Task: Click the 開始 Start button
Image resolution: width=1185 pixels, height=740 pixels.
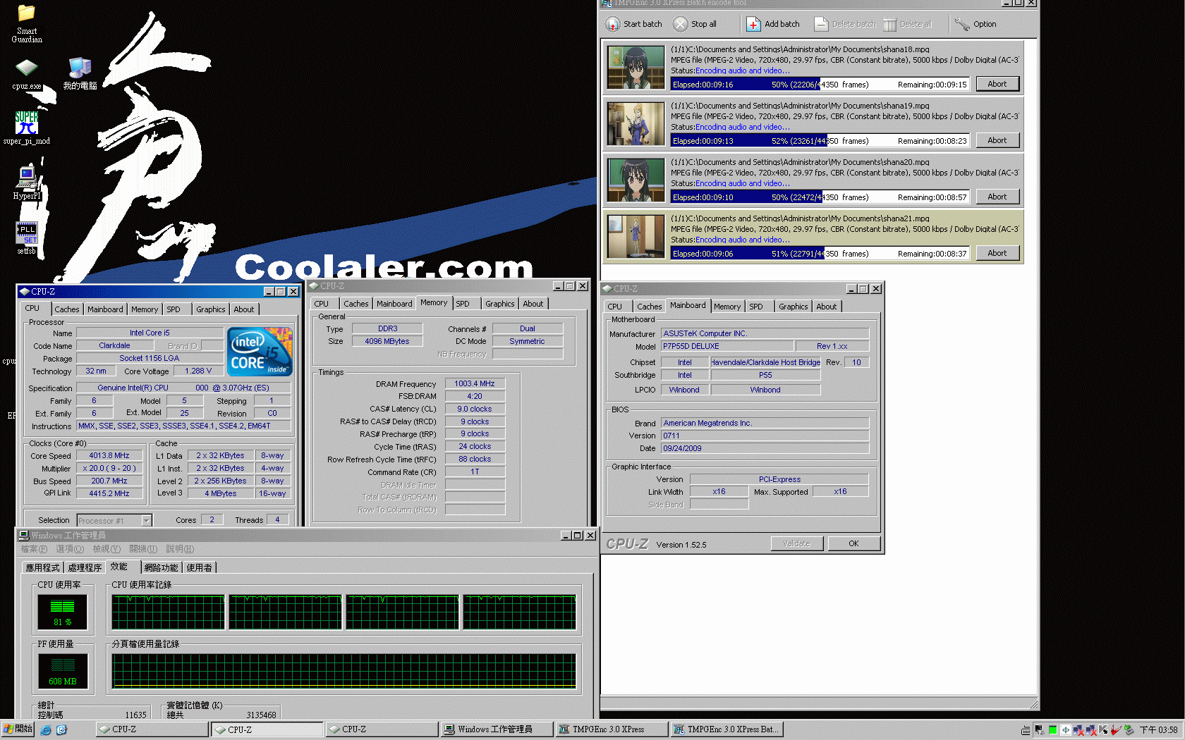Action: (x=18, y=729)
